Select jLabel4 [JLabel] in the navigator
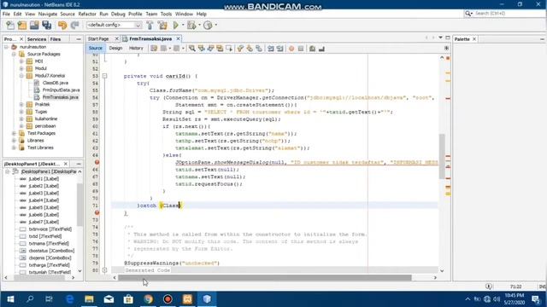 pyautogui.click(x=44, y=200)
